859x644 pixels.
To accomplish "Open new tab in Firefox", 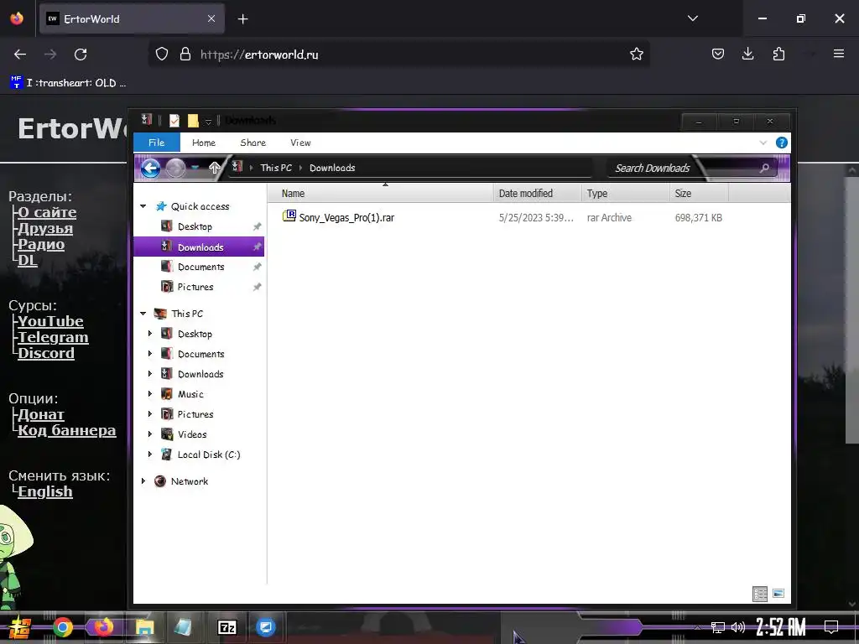I will pos(242,19).
